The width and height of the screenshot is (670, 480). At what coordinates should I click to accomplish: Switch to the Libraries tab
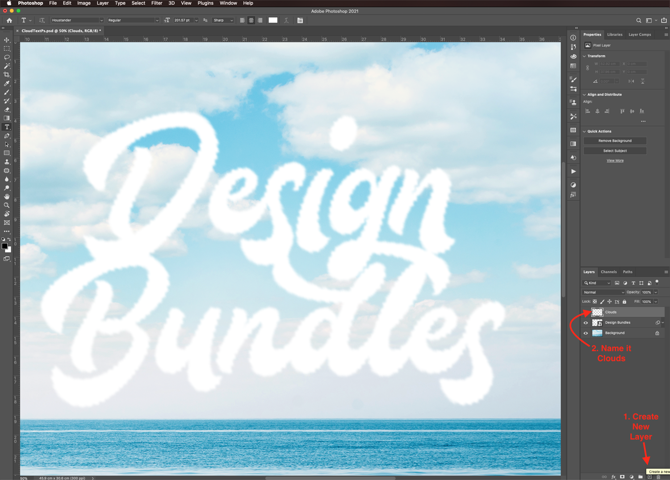point(615,34)
